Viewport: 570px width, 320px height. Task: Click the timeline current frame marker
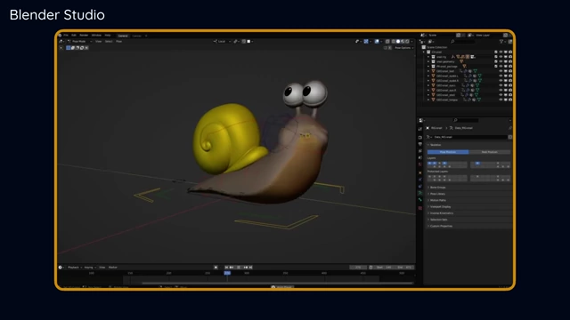click(x=227, y=273)
